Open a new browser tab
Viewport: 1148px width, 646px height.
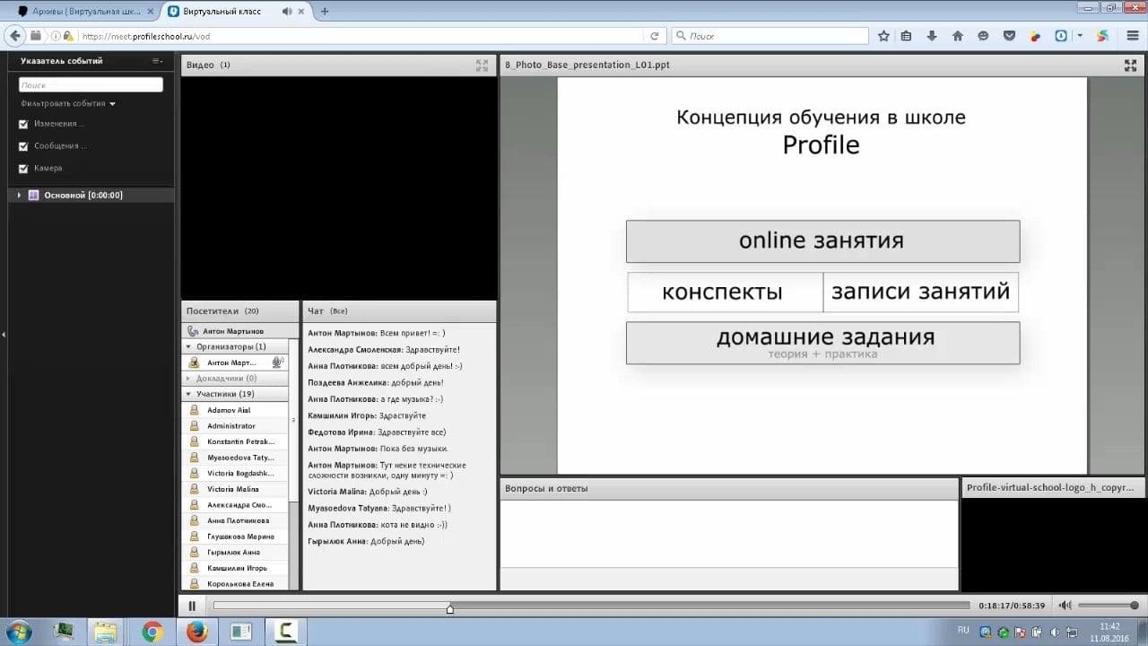pyautogui.click(x=324, y=12)
